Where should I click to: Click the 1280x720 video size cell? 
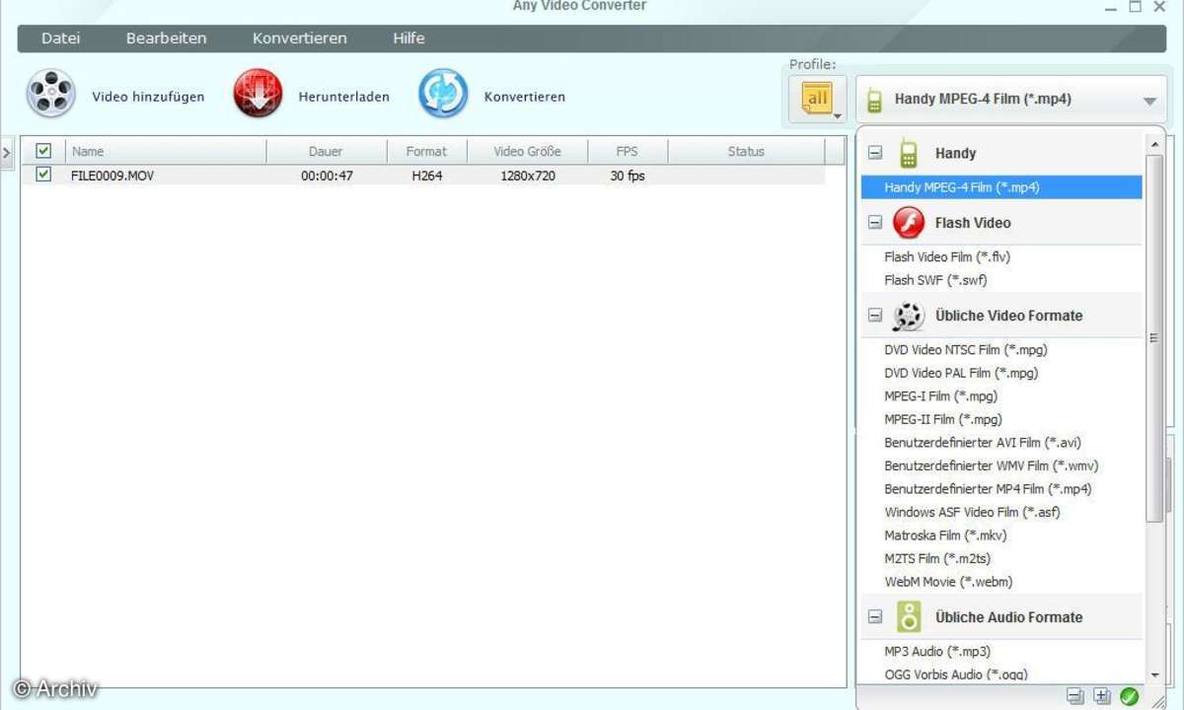coord(528,176)
